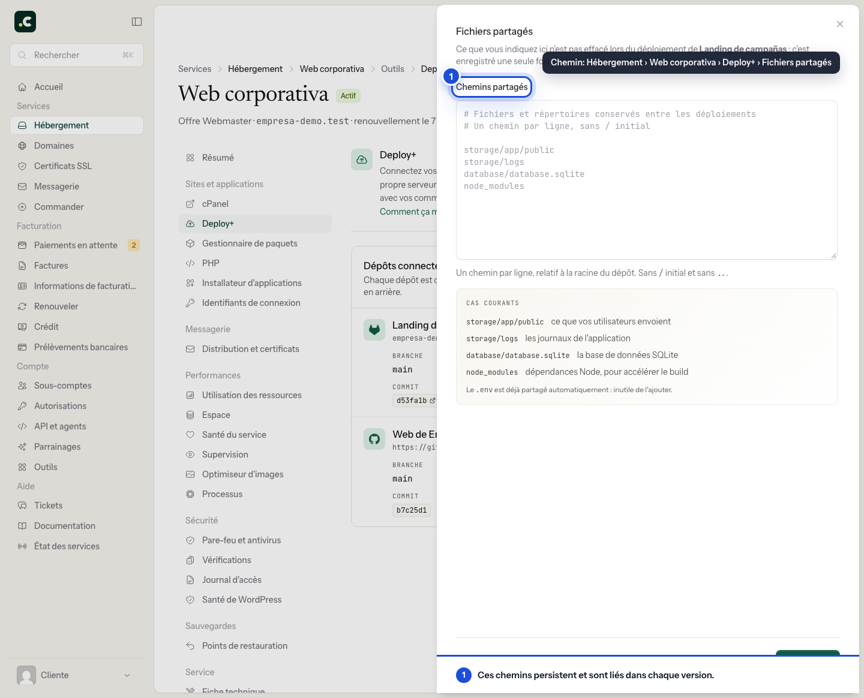Open Utilisation des ressources
Screen dimensions: 864x698
click(x=255, y=395)
